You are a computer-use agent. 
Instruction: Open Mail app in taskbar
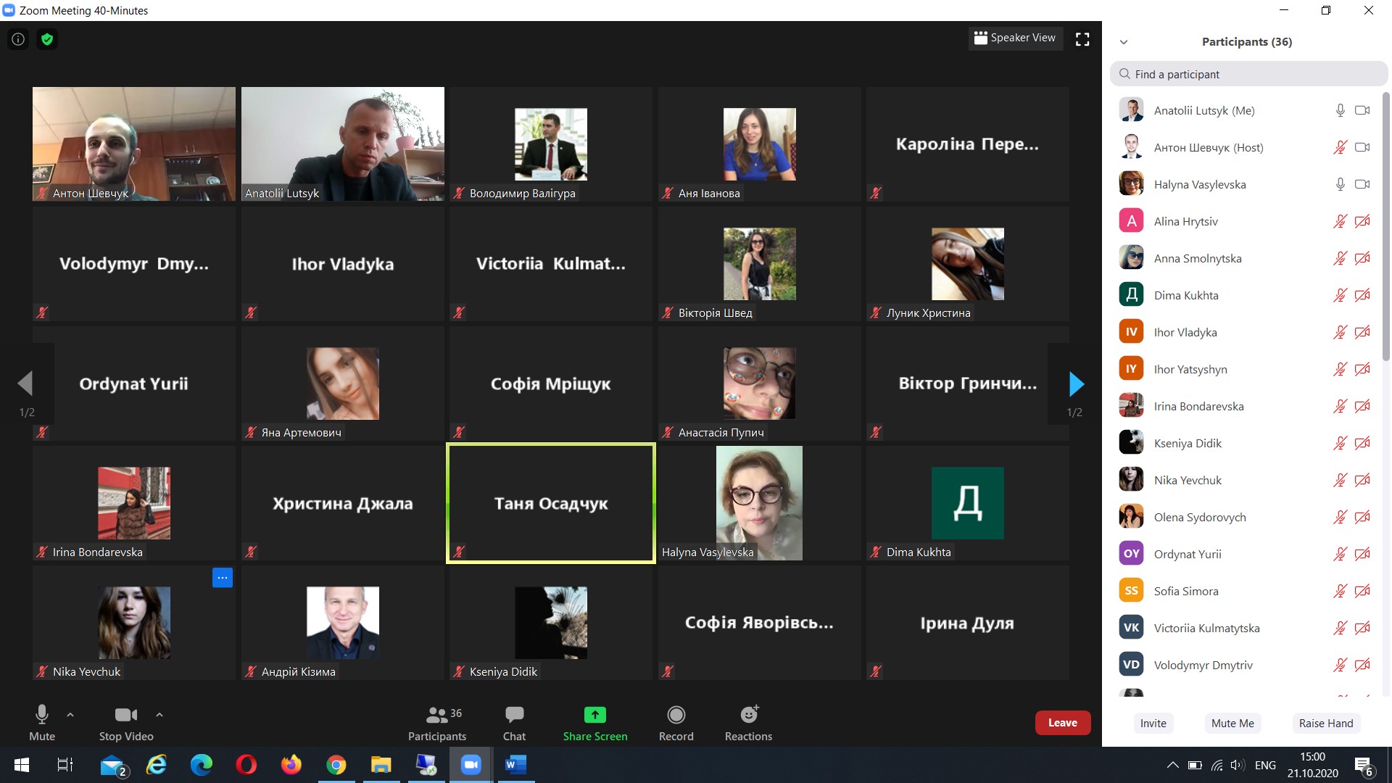[113, 765]
